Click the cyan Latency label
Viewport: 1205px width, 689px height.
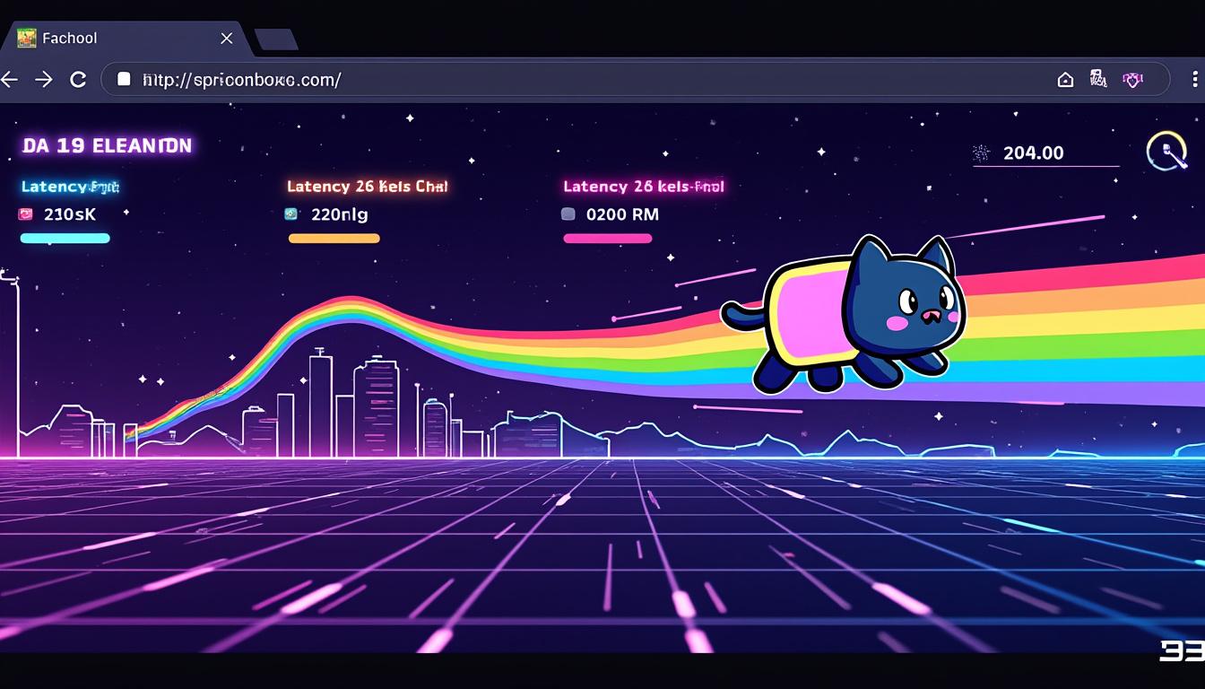[x=70, y=187]
